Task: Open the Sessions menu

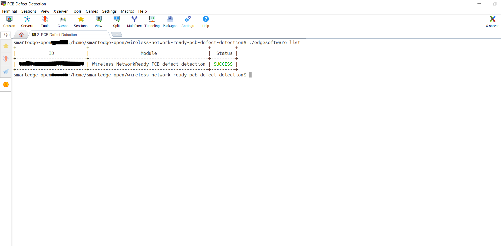Action: pyautogui.click(x=29, y=11)
